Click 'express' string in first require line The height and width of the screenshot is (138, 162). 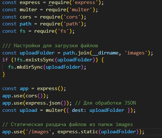click(x=85, y=3)
